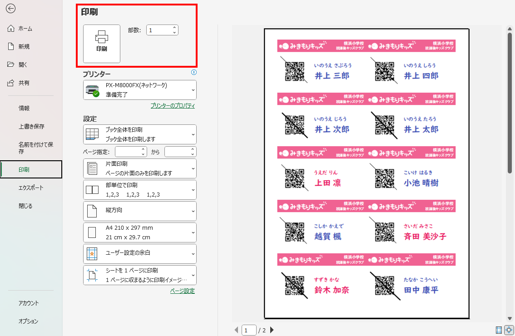Click the large 印刷 printer button

102,43
